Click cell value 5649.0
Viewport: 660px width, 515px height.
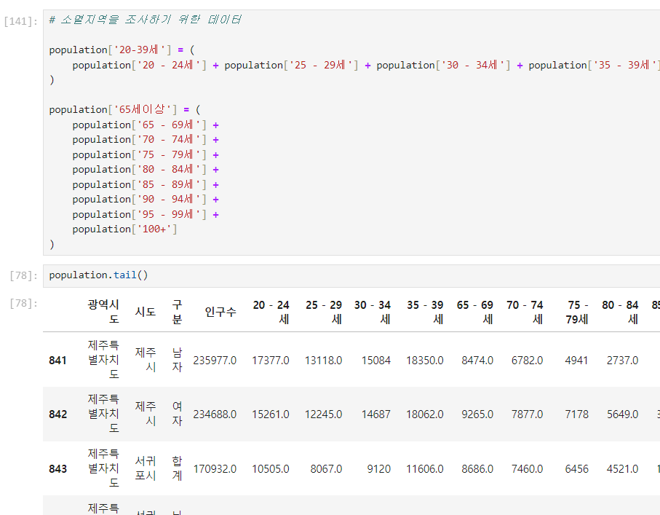[623, 414]
